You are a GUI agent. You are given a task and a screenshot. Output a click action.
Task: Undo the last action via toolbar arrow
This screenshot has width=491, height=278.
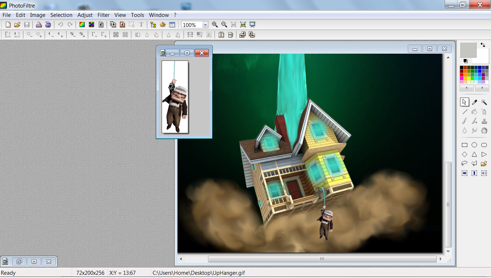(x=60, y=24)
